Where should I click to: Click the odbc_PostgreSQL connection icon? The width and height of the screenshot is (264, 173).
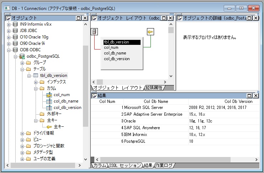[22, 56]
